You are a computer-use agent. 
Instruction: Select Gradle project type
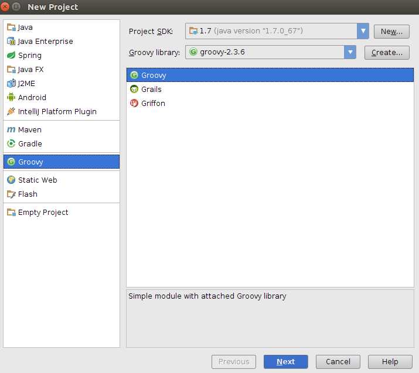pyautogui.click(x=62, y=143)
